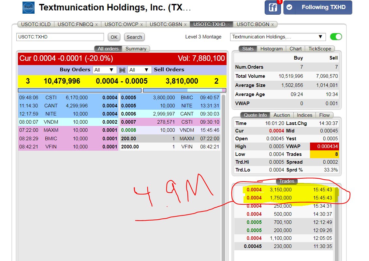369x261 pixels.
Task: Open the Sell Orders All filter dropdown
Action: click(x=139, y=70)
